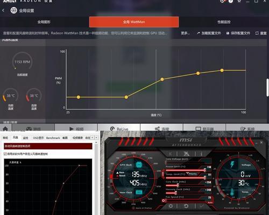269x215 pixels.
Task: Click 保存配置文件 save profile button
Action: pyautogui.click(x=238, y=33)
